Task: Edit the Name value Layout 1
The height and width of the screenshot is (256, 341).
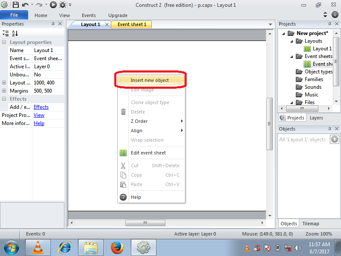Action: point(48,50)
